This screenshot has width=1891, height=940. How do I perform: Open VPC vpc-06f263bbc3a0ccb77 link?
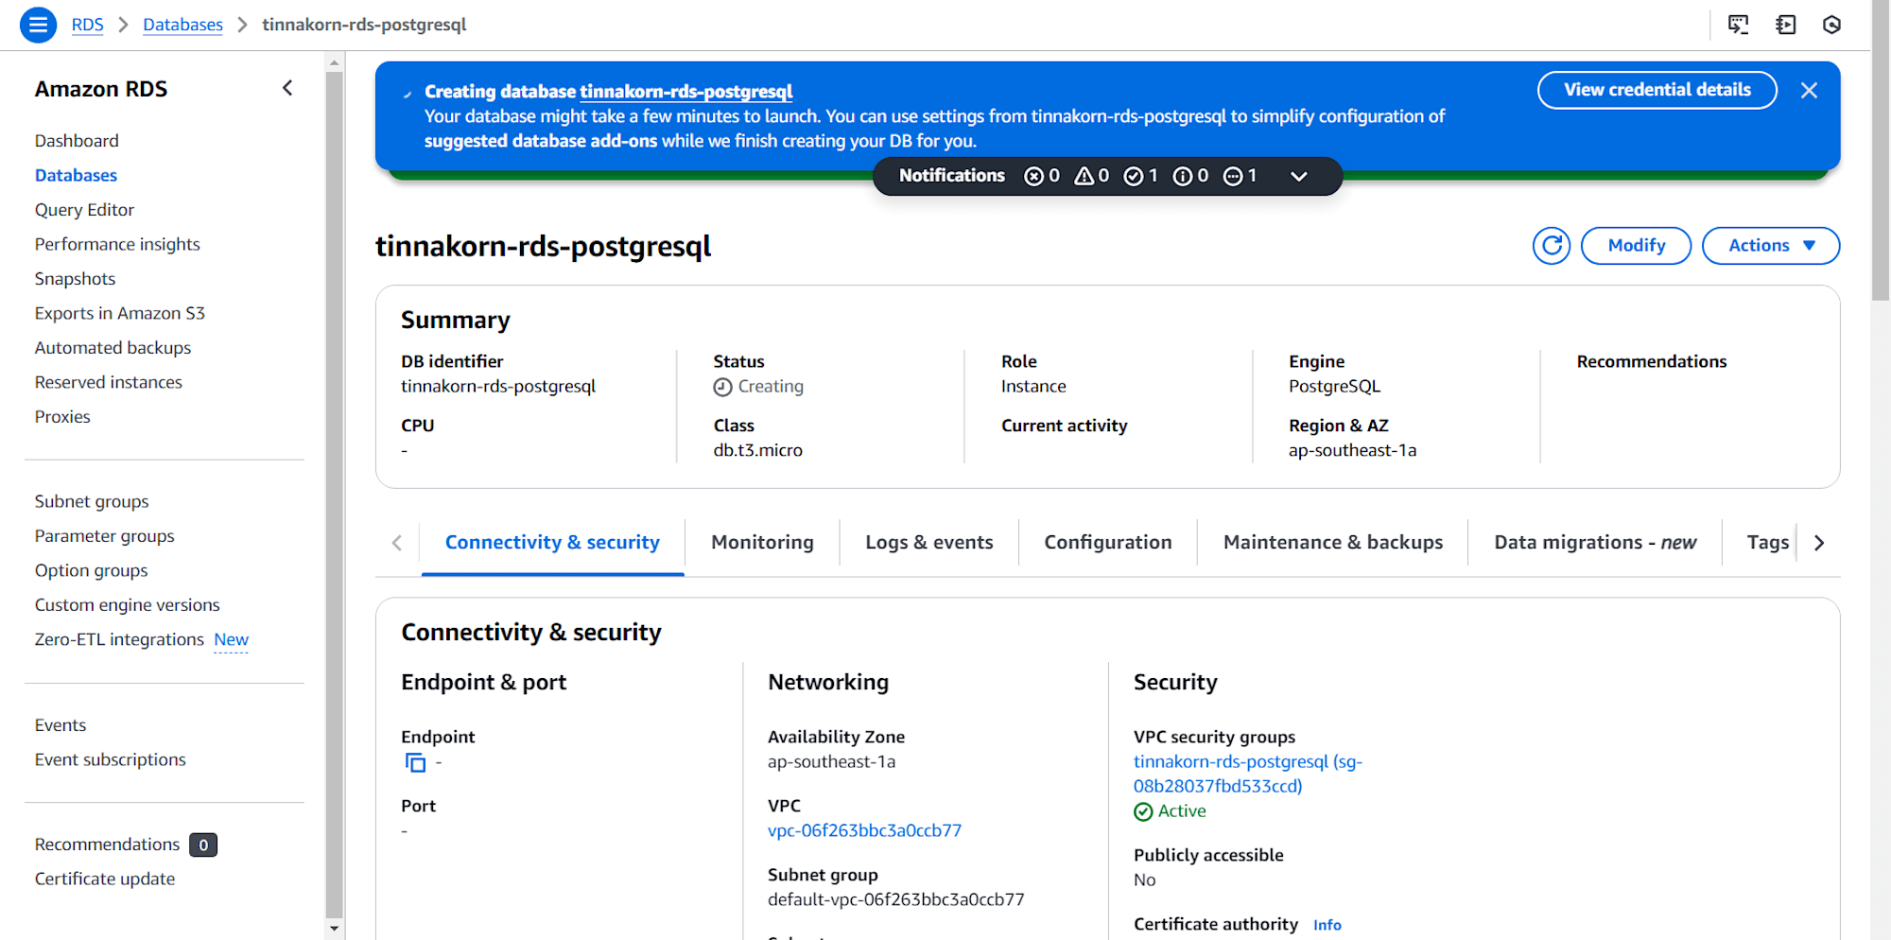(864, 830)
